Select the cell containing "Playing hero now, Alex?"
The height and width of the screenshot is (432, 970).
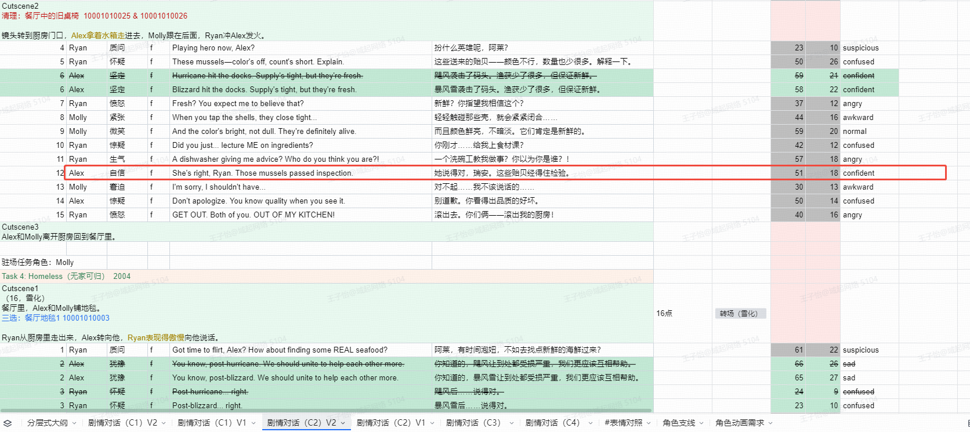pos(213,48)
